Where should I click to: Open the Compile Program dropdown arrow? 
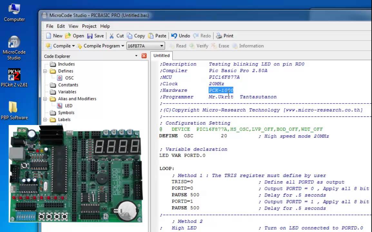122,46
